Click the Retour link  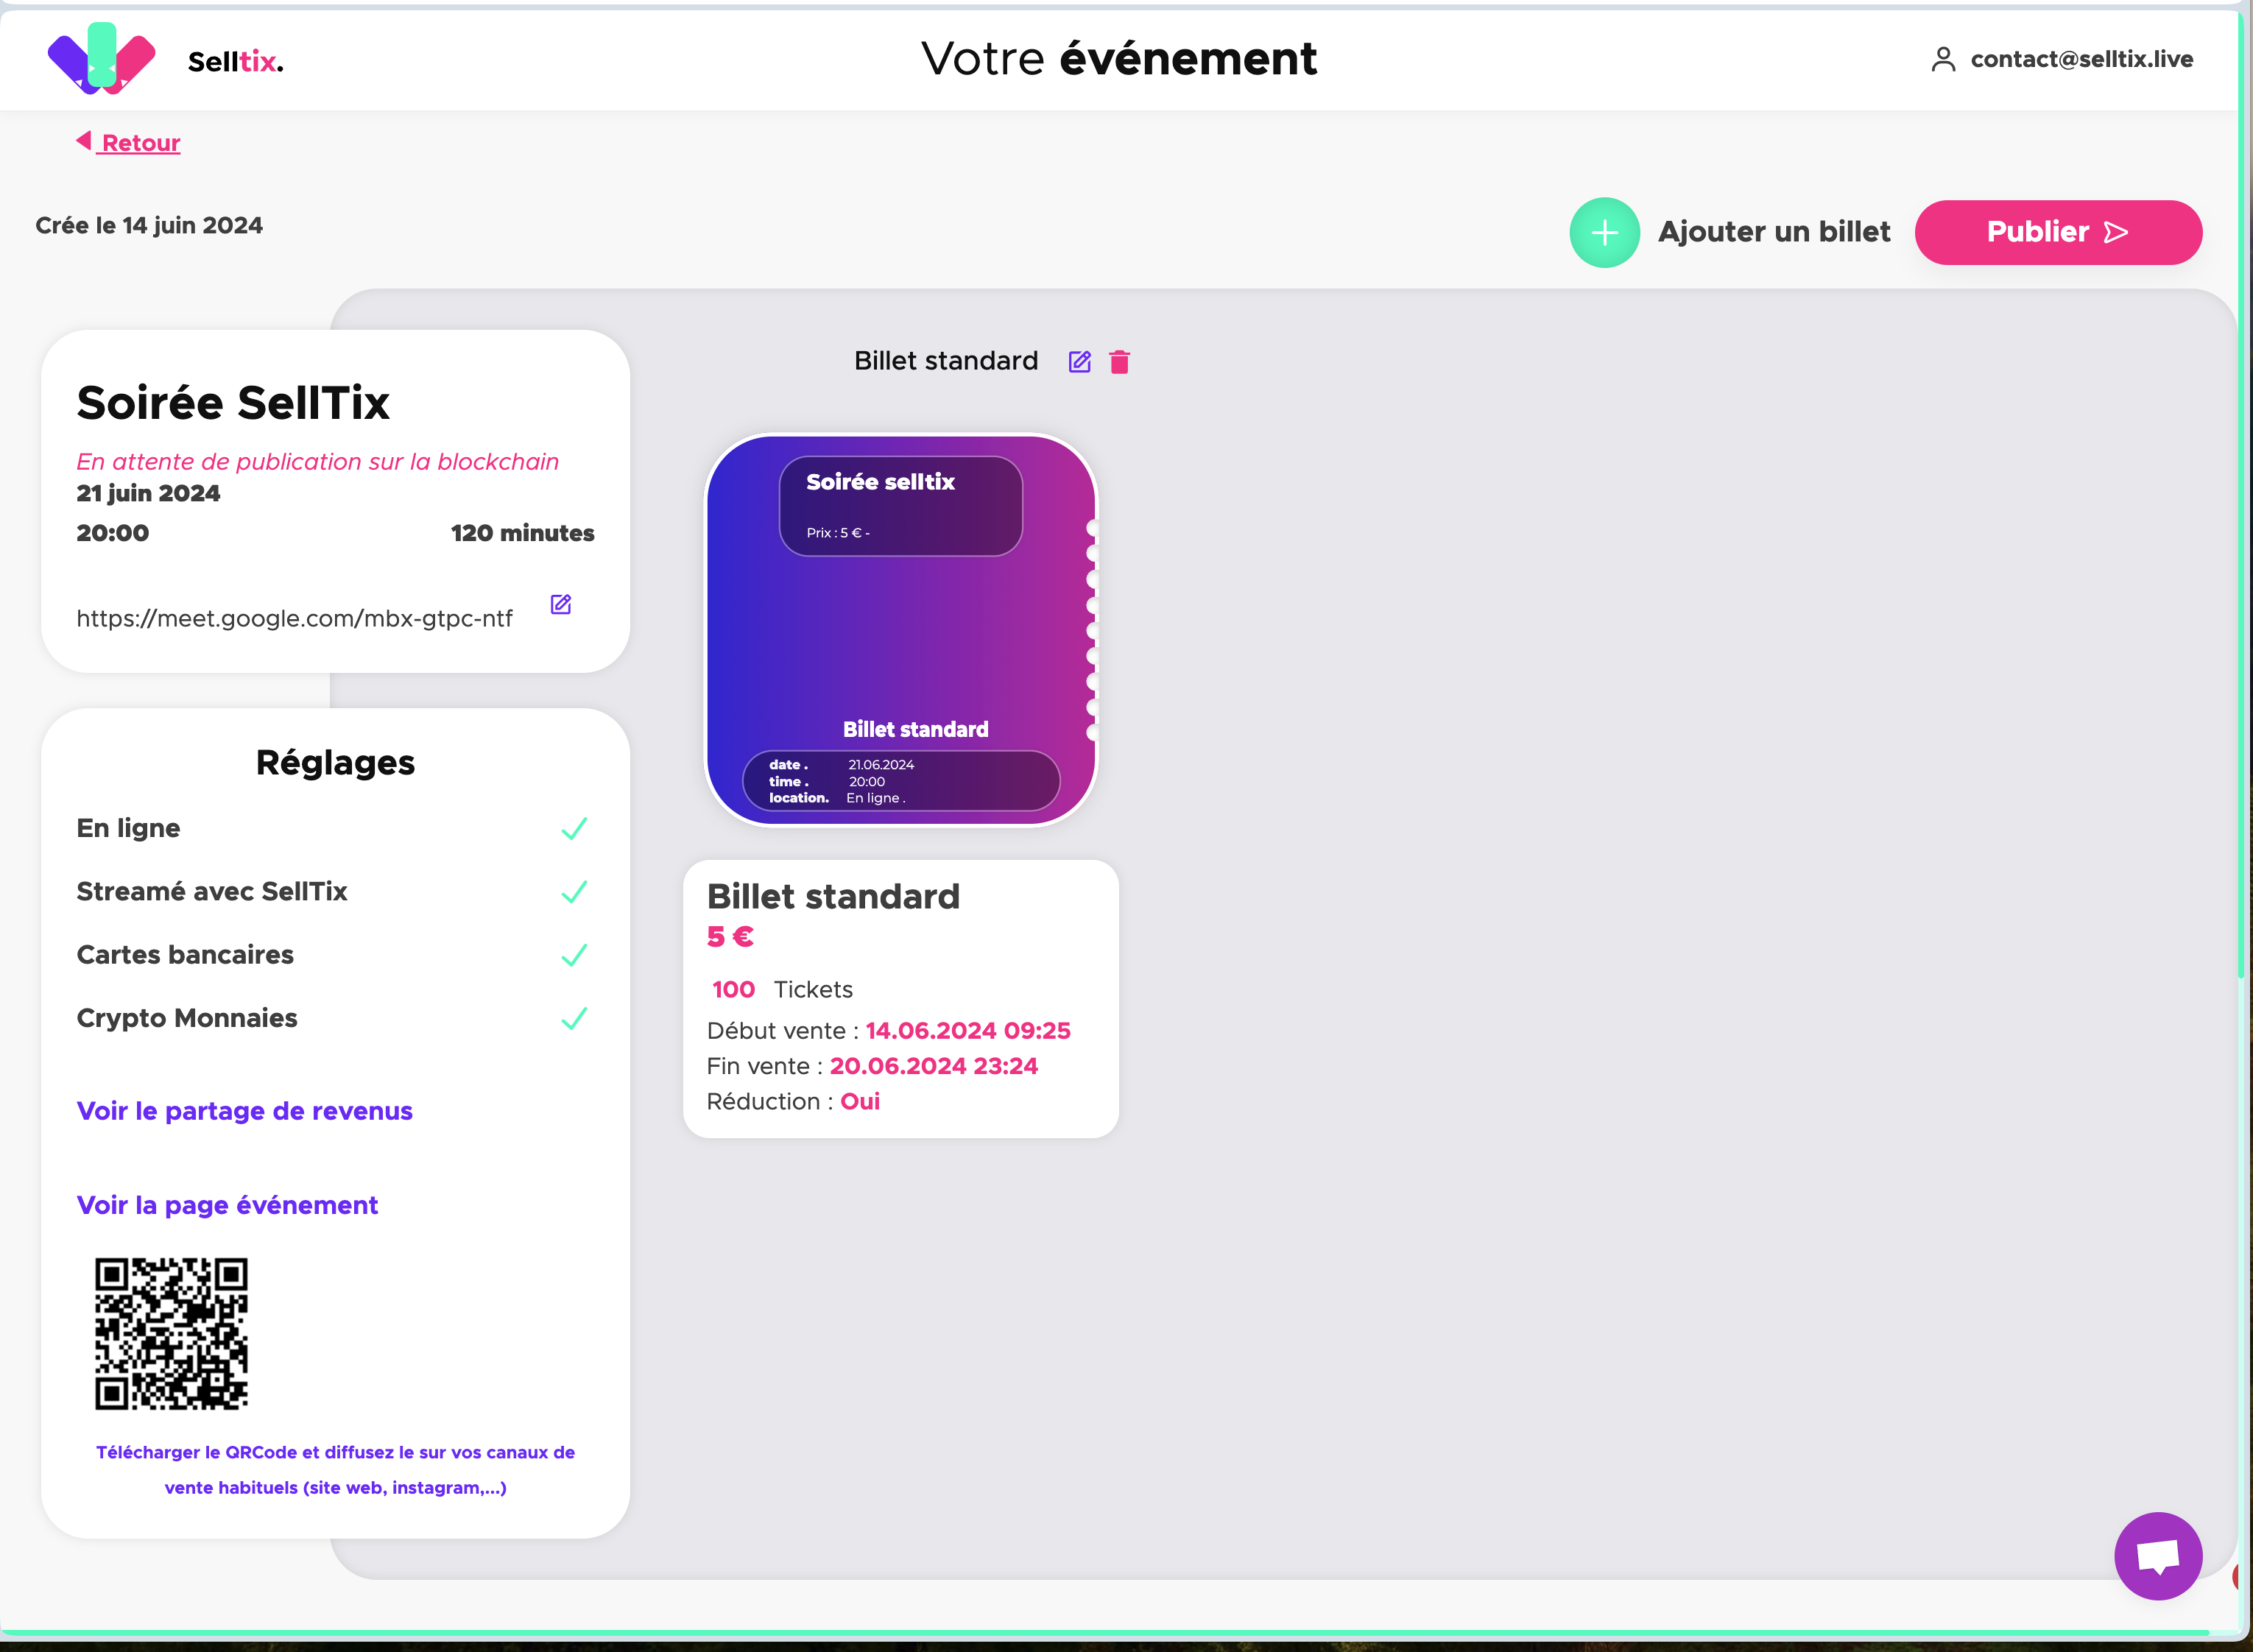(x=141, y=143)
